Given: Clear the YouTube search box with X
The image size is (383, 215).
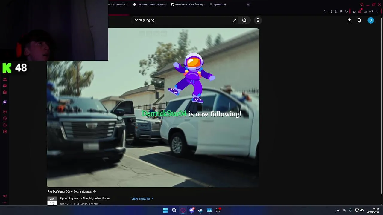Looking at the screenshot, I should (x=235, y=20).
